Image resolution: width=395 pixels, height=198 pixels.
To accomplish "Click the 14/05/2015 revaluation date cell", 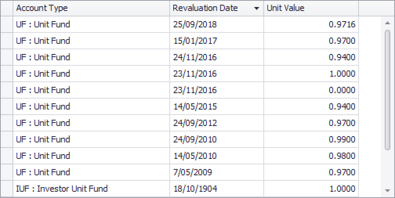I will tap(217, 106).
